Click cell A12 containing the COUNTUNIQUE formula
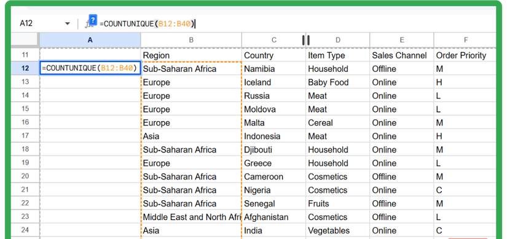The height and width of the screenshot is (239, 507). 90,68
